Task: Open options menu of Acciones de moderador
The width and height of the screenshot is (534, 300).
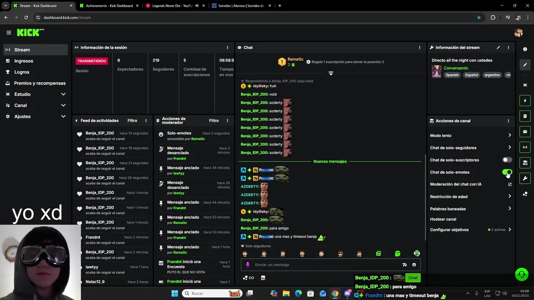Action: pyautogui.click(x=227, y=120)
